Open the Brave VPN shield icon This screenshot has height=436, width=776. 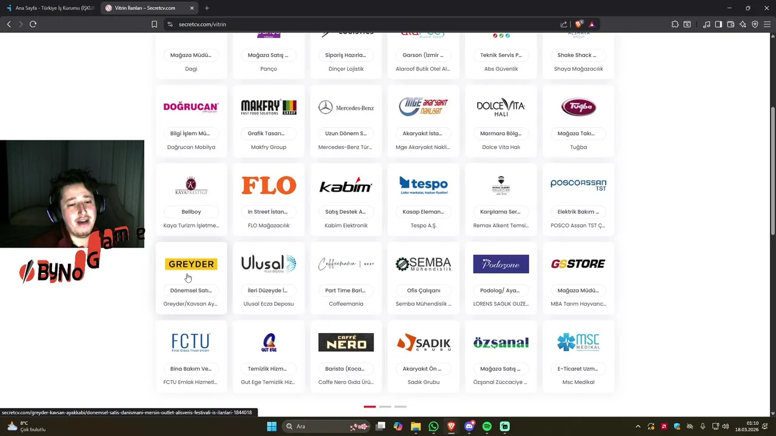point(755,24)
